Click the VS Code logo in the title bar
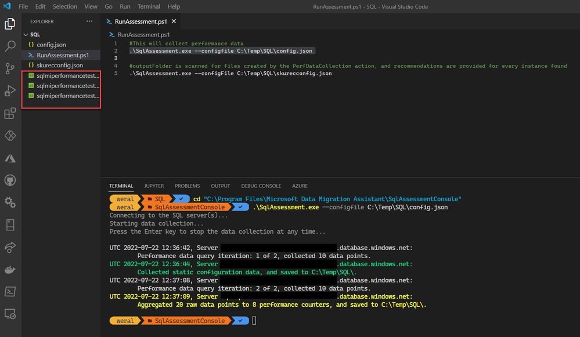Image resolution: width=580 pixels, height=337 pixels. click(7, 6)
